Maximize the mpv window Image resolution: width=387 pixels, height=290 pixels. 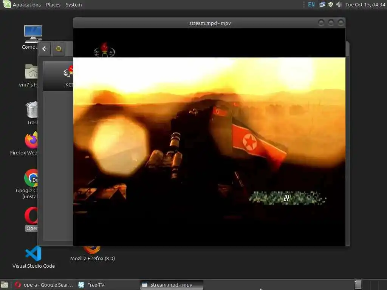point(331,23)
